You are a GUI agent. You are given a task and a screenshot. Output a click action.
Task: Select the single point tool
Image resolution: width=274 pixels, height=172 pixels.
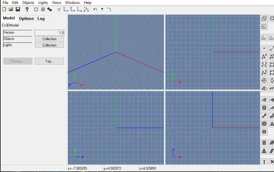click(264, 48)
